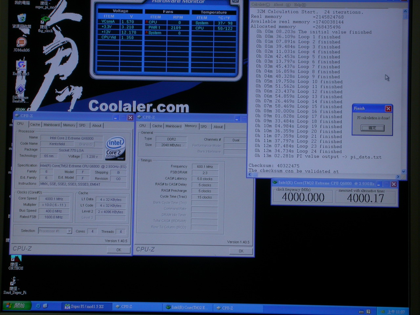The width and height of the screenshot is (420, 315).
Task: Minimize the Intel clock frequency window
Action: (x=379, y=184)
